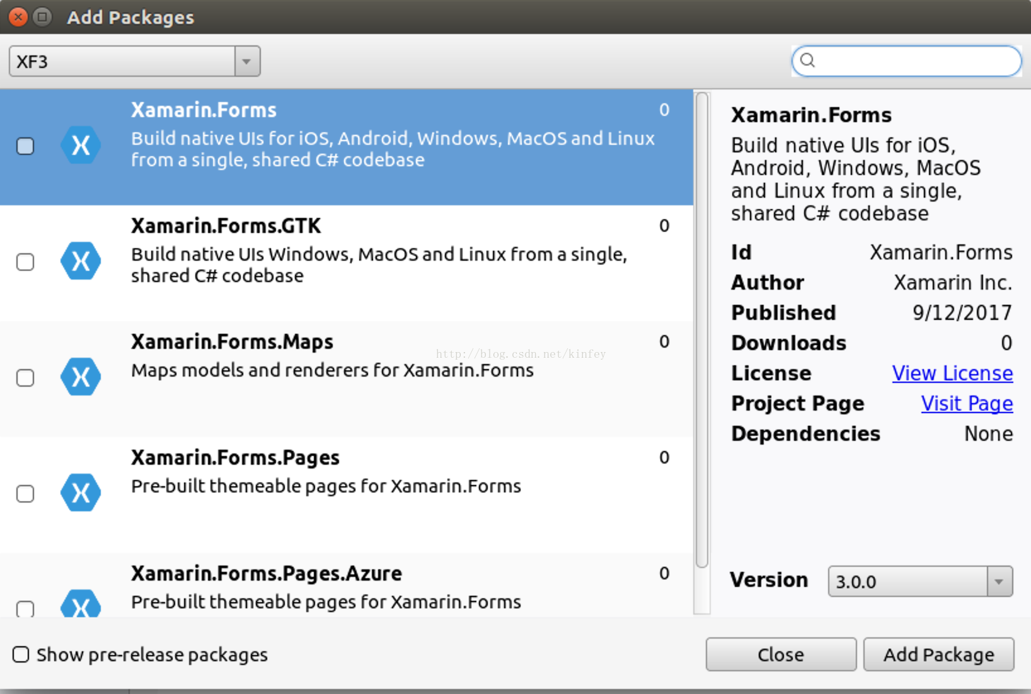Click the magnifier icon in search box

(x=807, y=60)
